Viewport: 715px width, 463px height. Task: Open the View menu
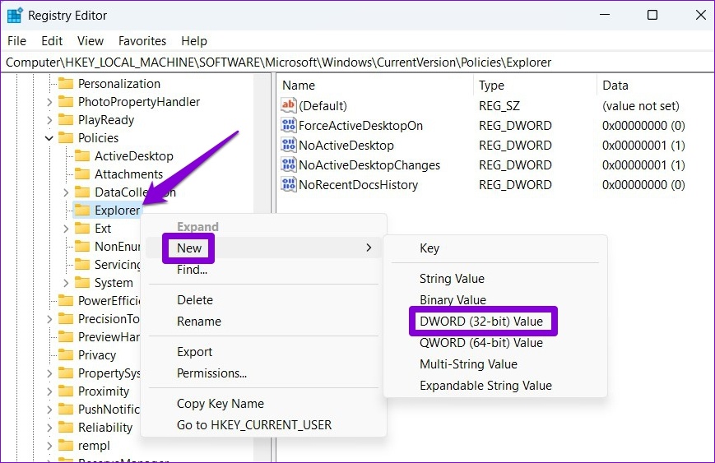click(91, 41)
